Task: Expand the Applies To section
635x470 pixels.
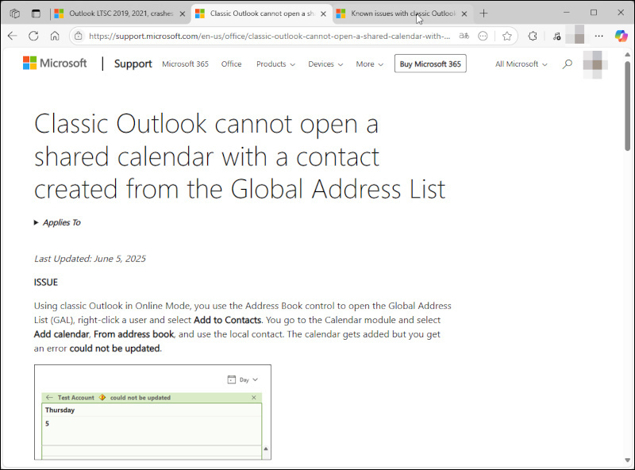Action: tap(57, 222)
